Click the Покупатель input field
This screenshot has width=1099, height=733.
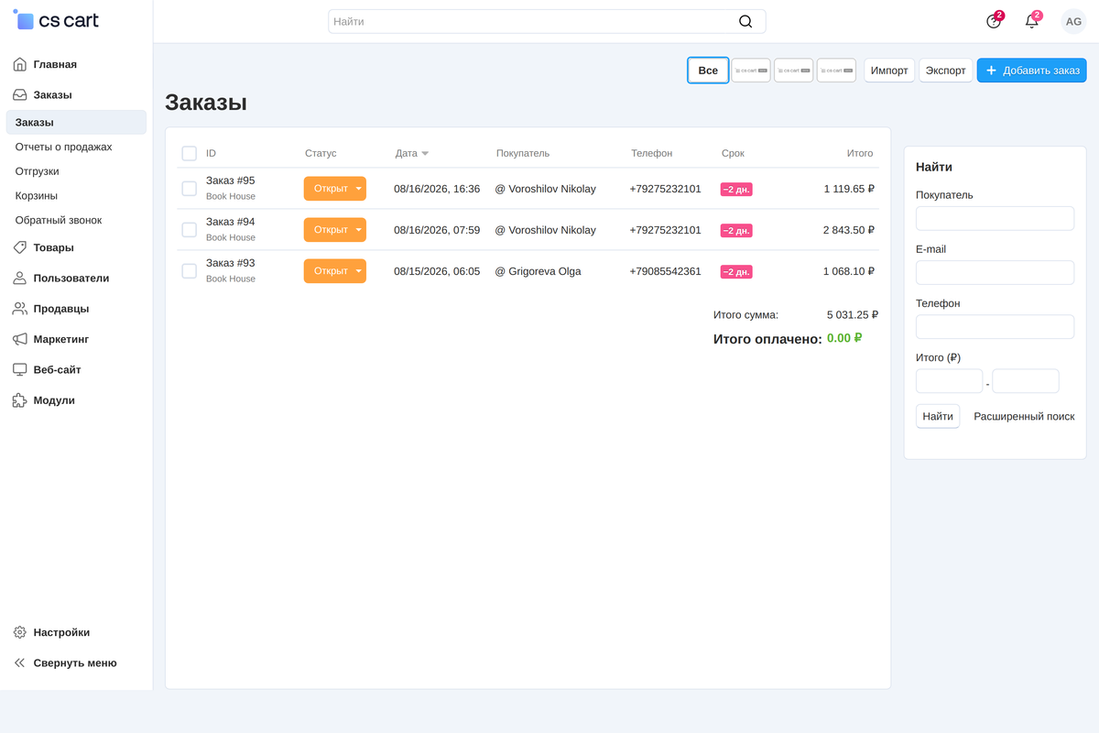coord(995,218)
